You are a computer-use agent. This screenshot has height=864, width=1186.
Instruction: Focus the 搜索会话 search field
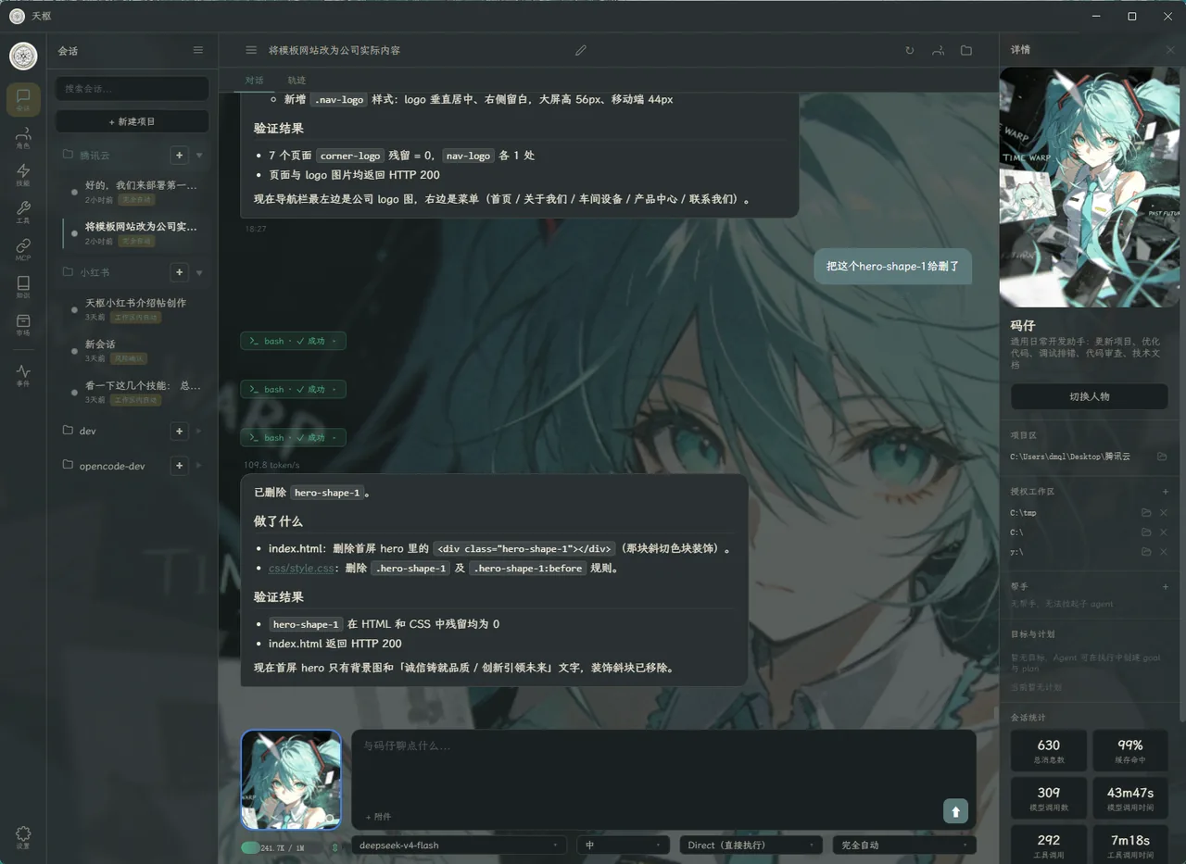point(132,88)
